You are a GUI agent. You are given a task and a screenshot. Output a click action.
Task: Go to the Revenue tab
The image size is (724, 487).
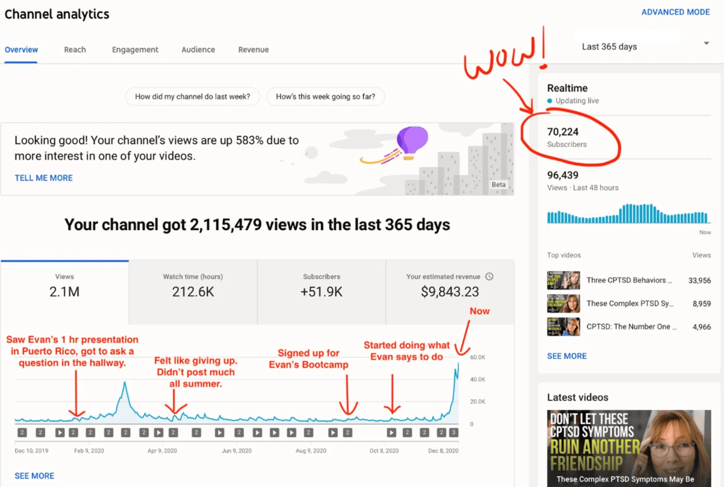tap(254, 50)
